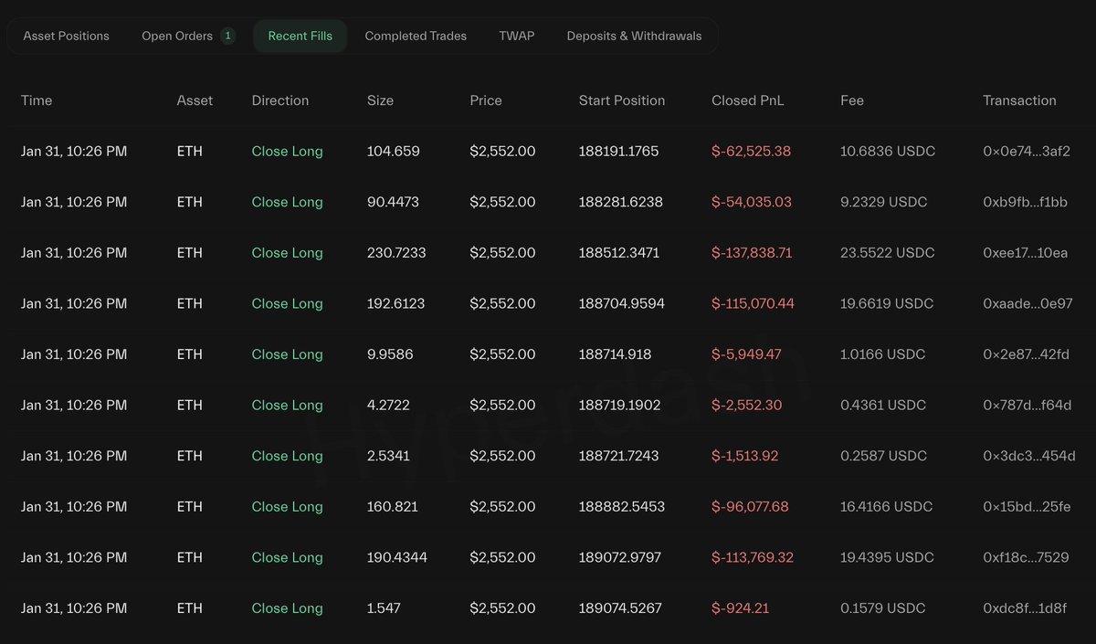The height and width of the screenshot is (644, 1096).
Task: View the Completed Trades tab
Action: click(416, 37)
